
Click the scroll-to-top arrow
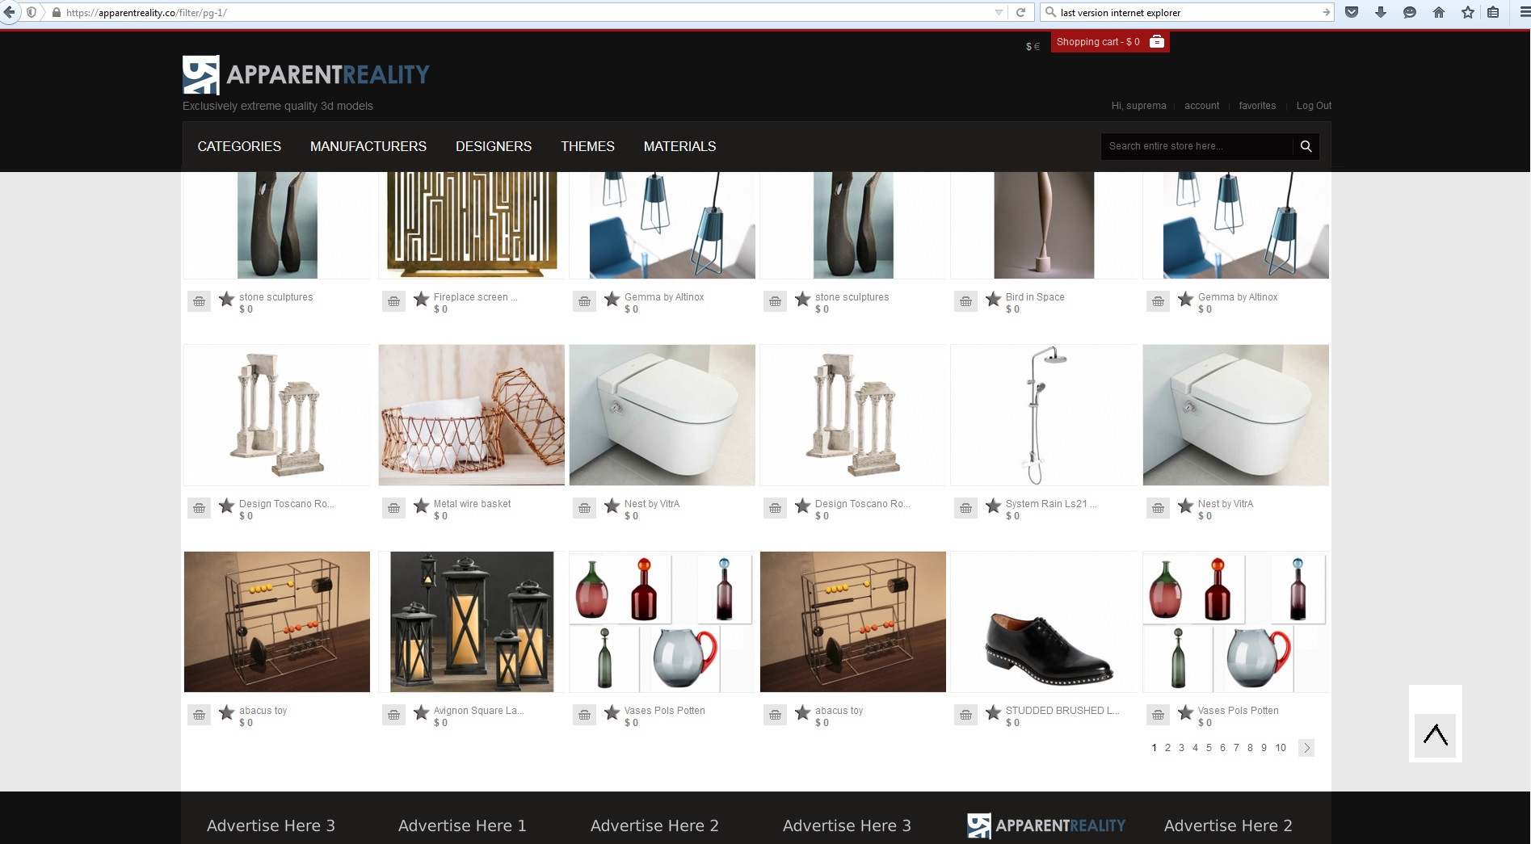click(x=1436, y=734)
